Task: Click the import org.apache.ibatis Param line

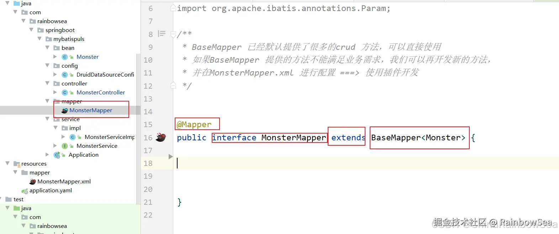Action: coord(284,8)
